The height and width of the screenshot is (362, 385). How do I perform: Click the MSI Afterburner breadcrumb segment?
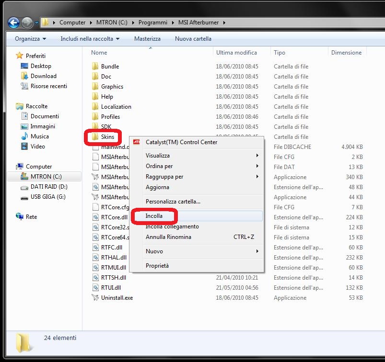coord(198,23)
